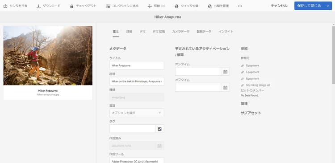Viewport: 335px width, 163px height.
Task: Open the first Equipment reference link
Action: (252, 65)
